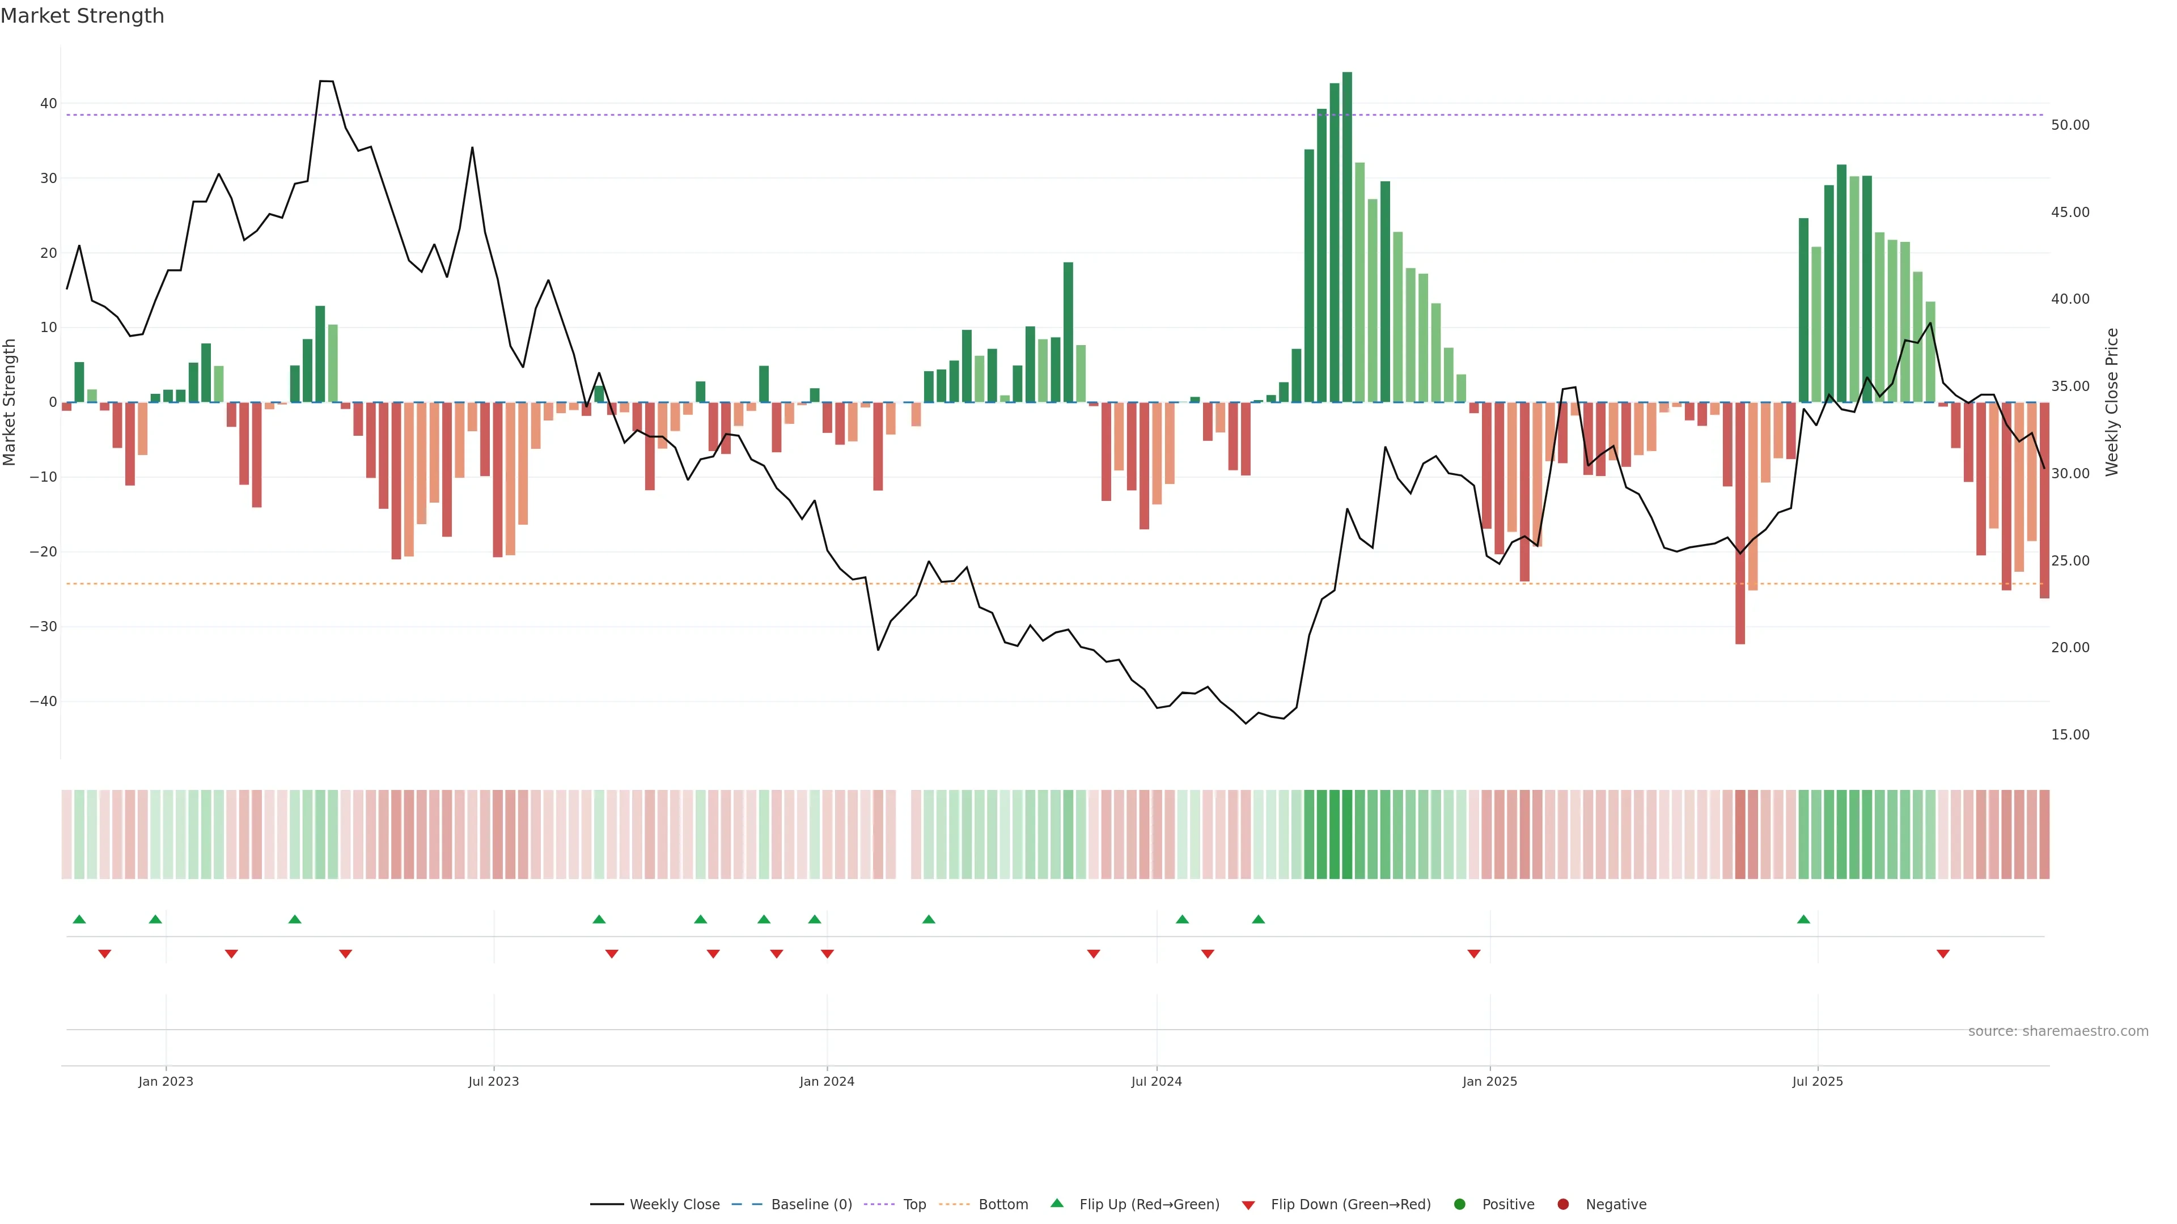Screen dimensions: 2177x1224
Task: Click the last flip down marker after July 2025
Action: (1943, 954)
